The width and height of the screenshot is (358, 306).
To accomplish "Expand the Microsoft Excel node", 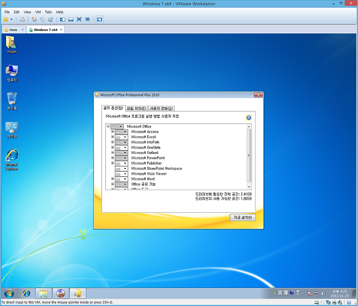I will point(112,137).
